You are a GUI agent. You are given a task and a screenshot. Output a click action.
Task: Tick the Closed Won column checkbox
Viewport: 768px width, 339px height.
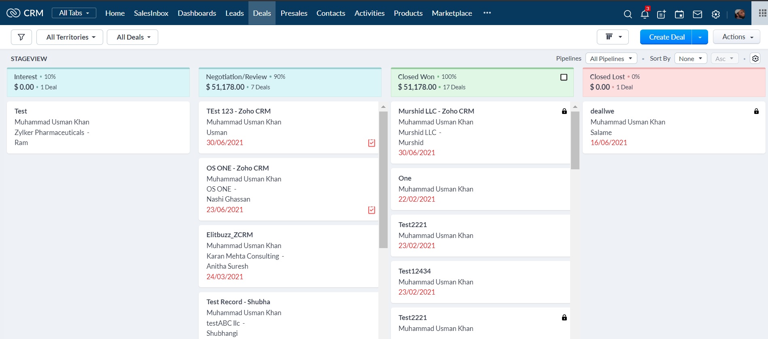(564, 77)
